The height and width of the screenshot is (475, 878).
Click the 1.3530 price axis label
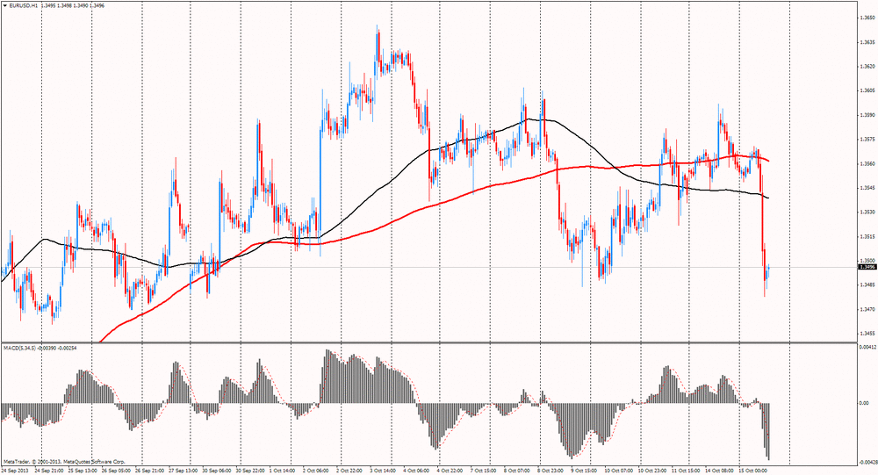coord(867,212)
